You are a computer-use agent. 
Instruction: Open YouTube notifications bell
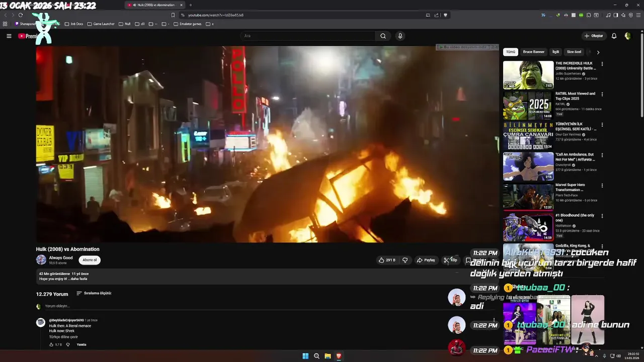[614, 36]
